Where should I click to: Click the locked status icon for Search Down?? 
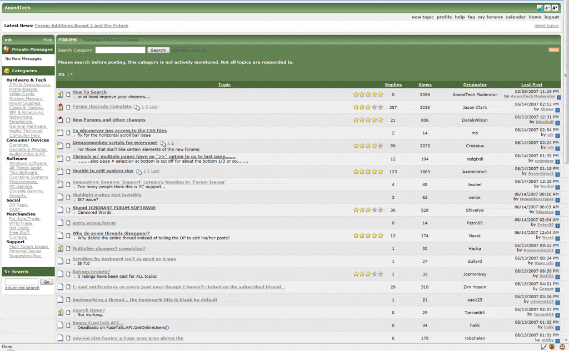point(60,312)
